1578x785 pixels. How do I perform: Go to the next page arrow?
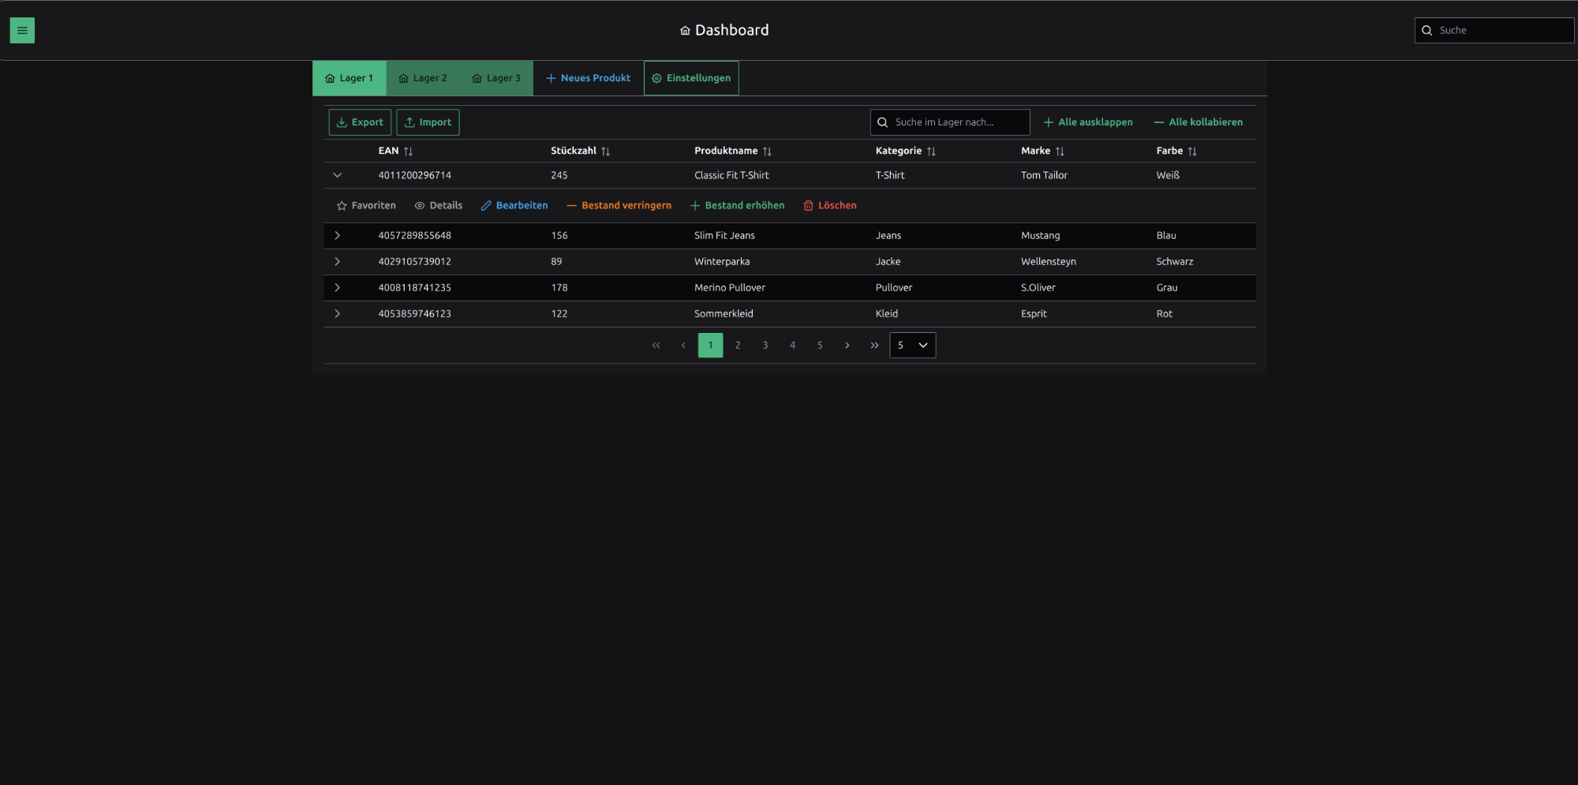click(847, 346)
